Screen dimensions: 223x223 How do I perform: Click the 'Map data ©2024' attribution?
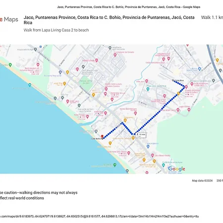[202, 181]
